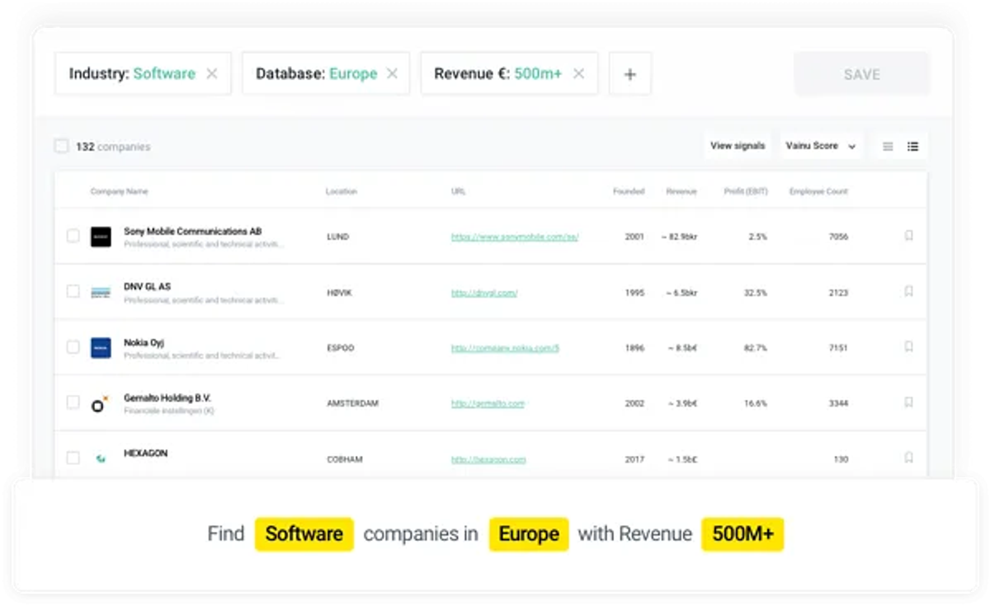Click the Nokia company logo

(101, 347)
